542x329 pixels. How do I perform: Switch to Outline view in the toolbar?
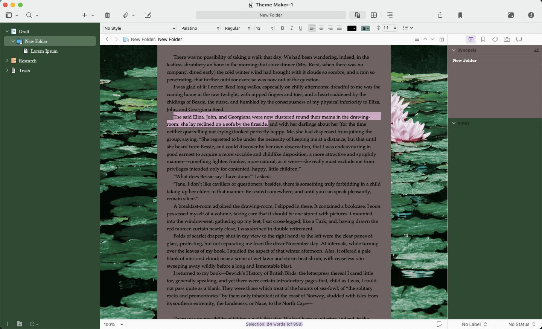coord(390,15)
